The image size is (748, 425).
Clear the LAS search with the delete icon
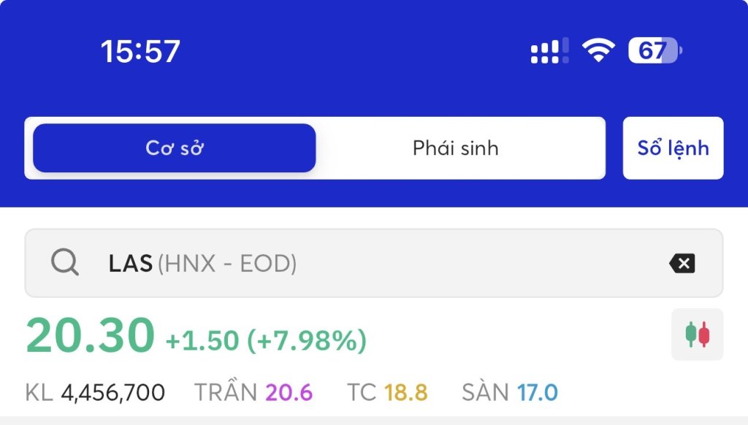tap(682, 264)
